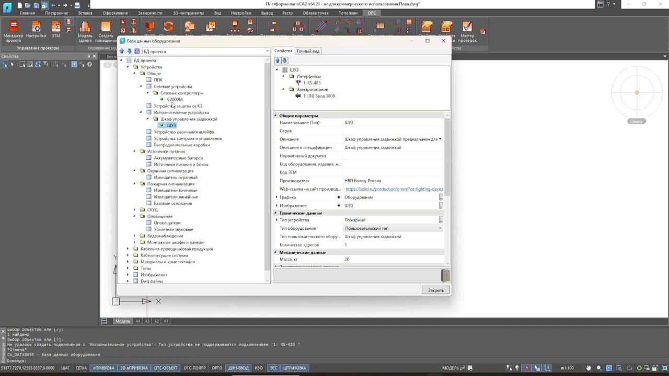Switch to the Облака точек tab
The image size is (669, 376).
click(x=315, y=13)
